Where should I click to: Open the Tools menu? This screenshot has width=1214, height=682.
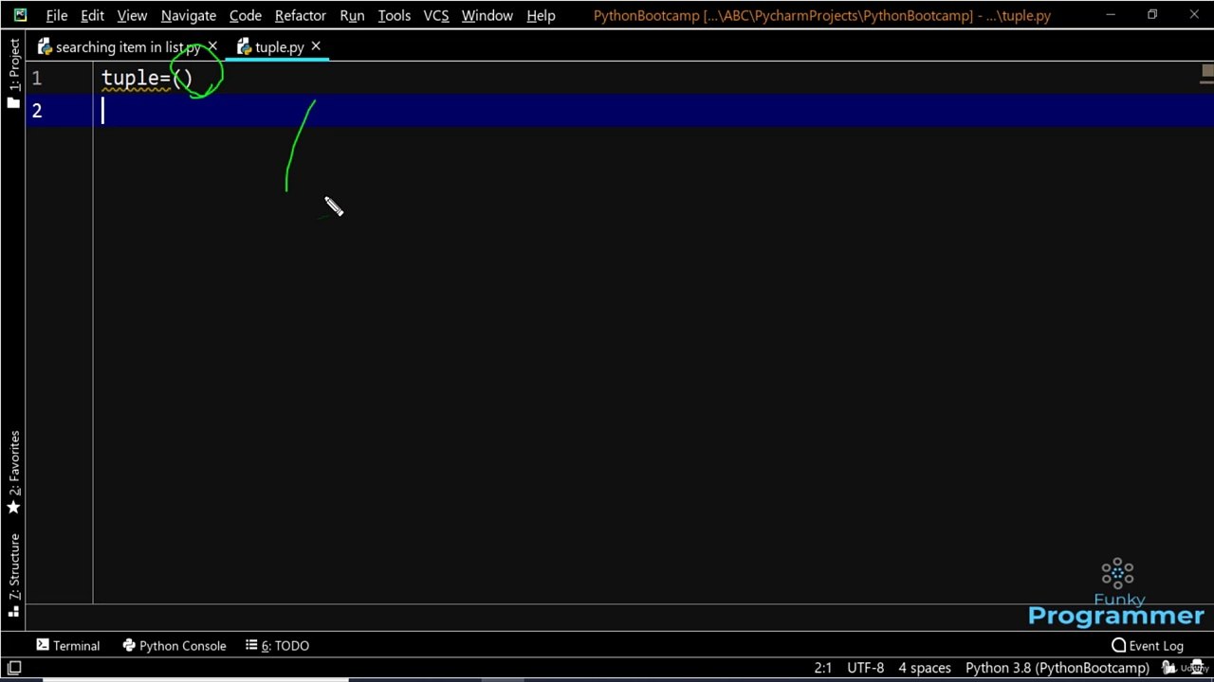tap(394, 16)
